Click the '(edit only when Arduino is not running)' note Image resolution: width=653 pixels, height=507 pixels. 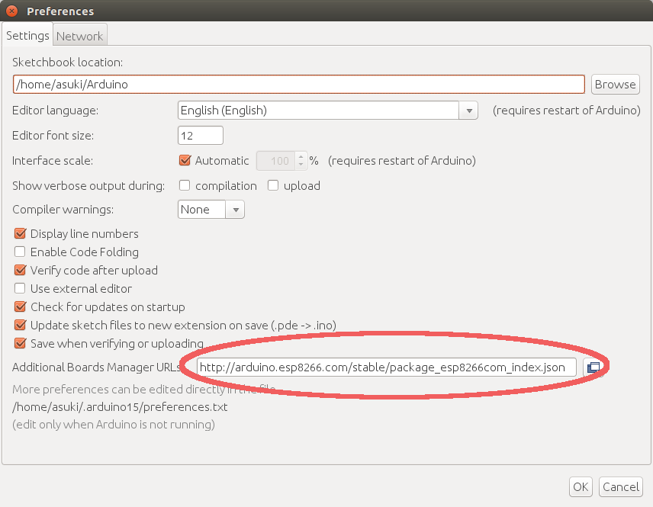click(114, 425)
